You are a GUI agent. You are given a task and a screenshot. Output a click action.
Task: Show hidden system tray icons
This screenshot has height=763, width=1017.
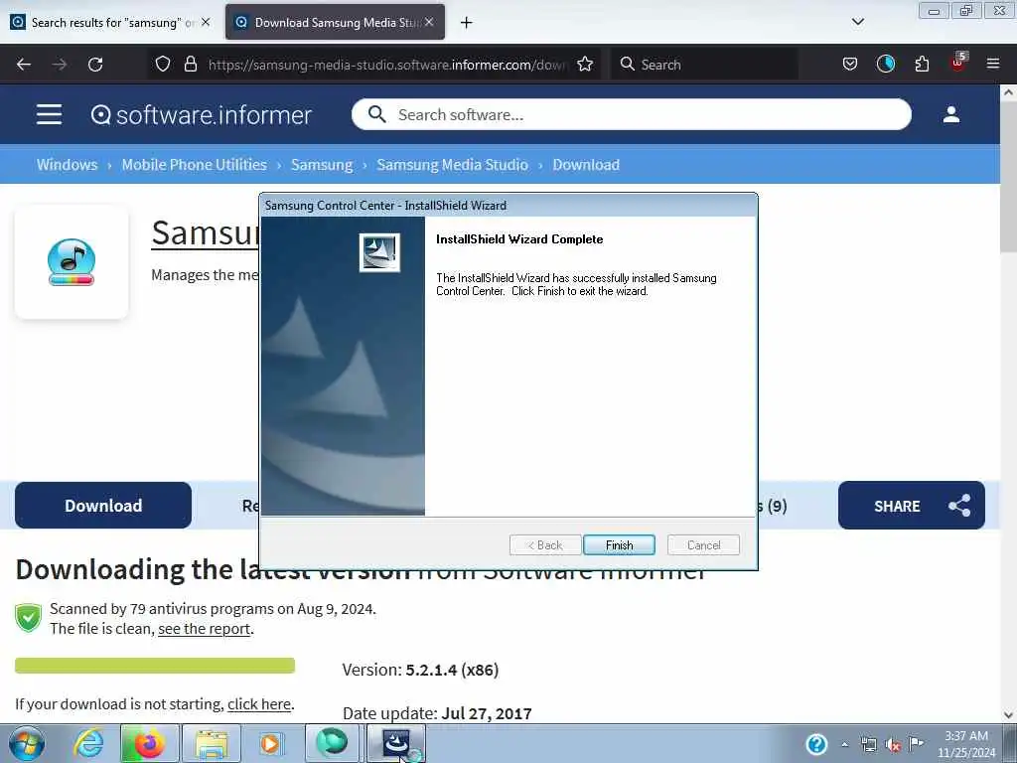coord(844,745)
